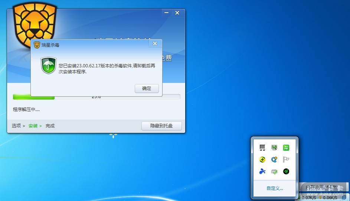Click the version installed message text
Screen dimensions: 350x201
[x=107, y=68]
